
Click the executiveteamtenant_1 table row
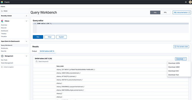tap(111, 80)
